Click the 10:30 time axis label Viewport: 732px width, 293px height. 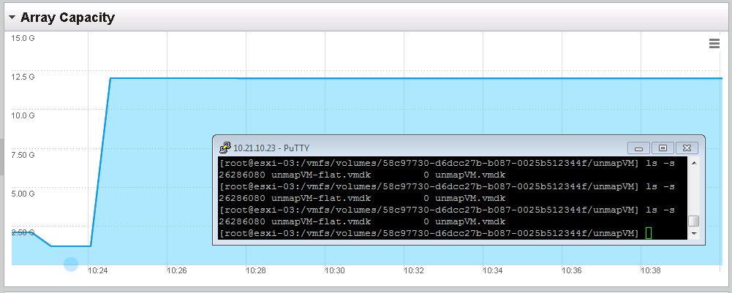click(x=335, y=270)
